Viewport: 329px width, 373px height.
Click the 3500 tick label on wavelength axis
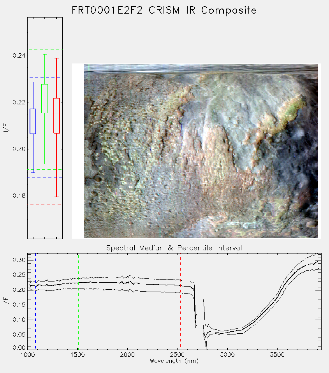pyautogui.click(x=277, y=355)
